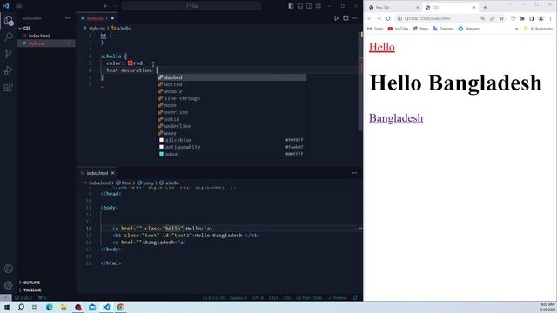Toggle primary side bar layout icon
This screenshot has height=313, width=557.
tap(291, 6)
